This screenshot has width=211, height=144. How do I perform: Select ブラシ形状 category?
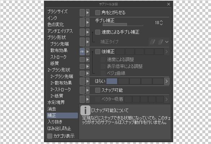(x=57, y=38)
